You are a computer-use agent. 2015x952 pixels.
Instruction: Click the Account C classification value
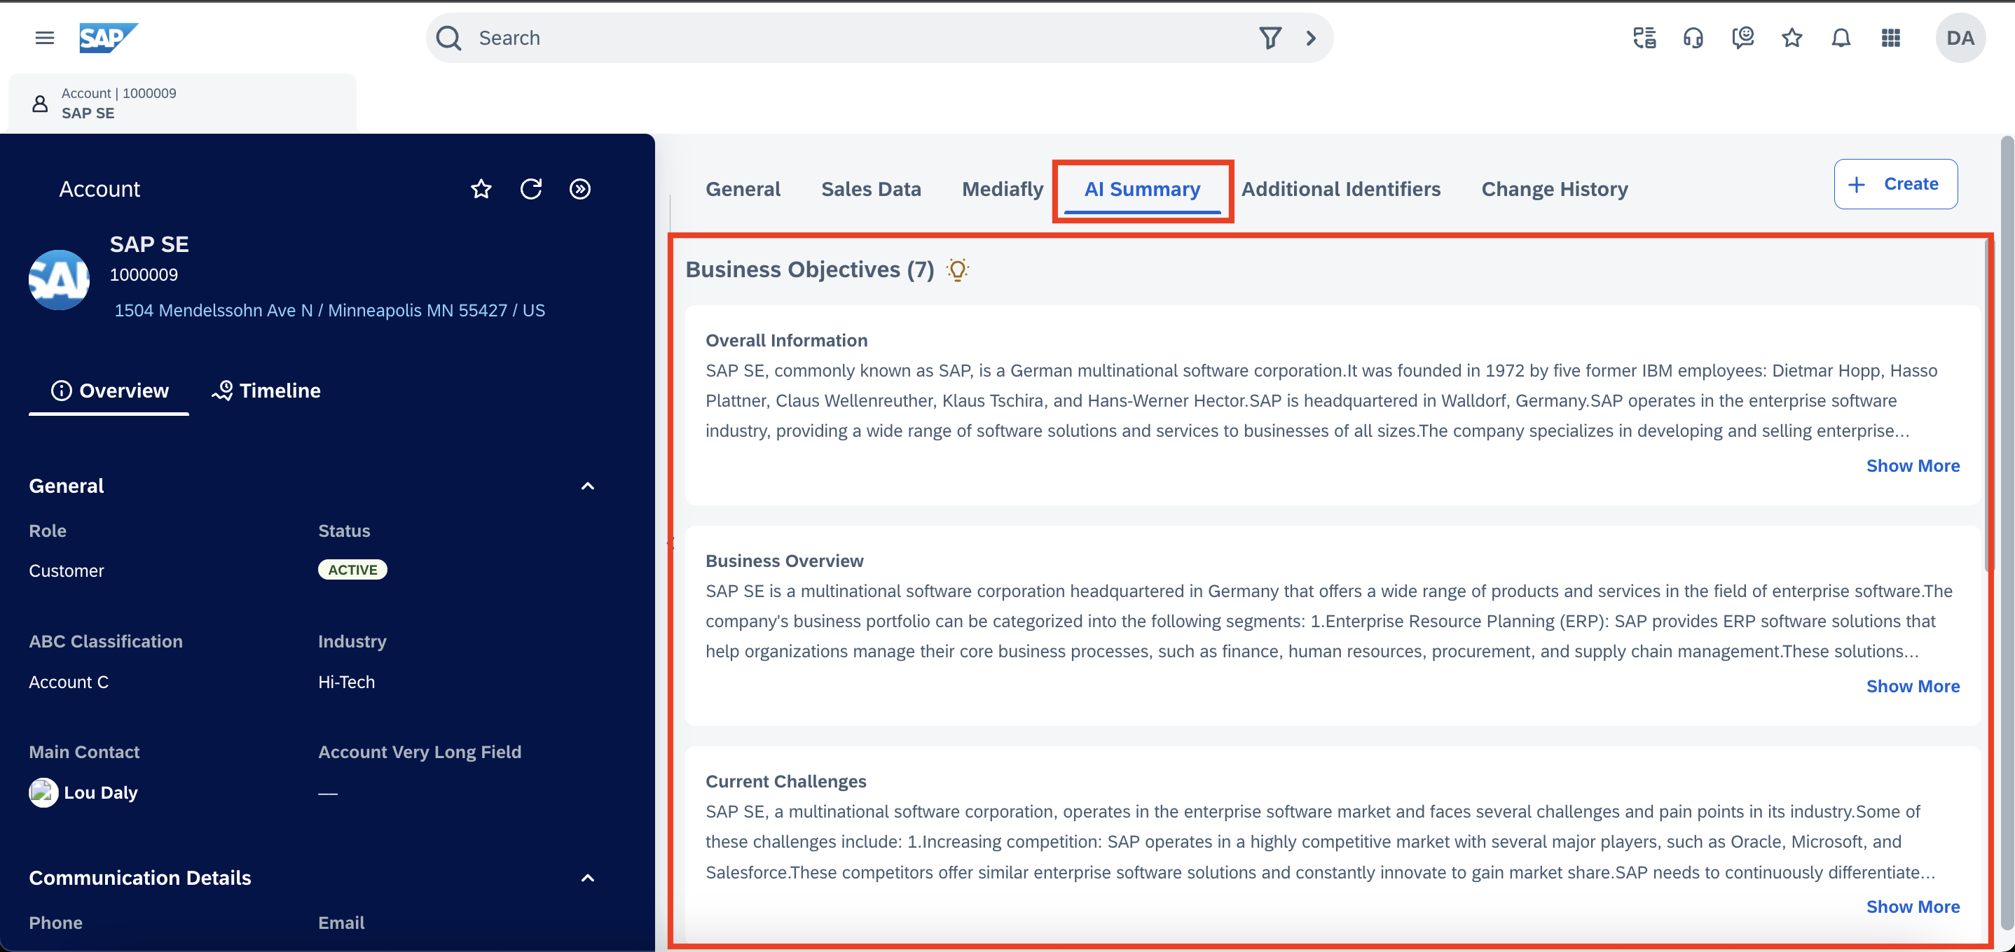(x=69, y=682)
